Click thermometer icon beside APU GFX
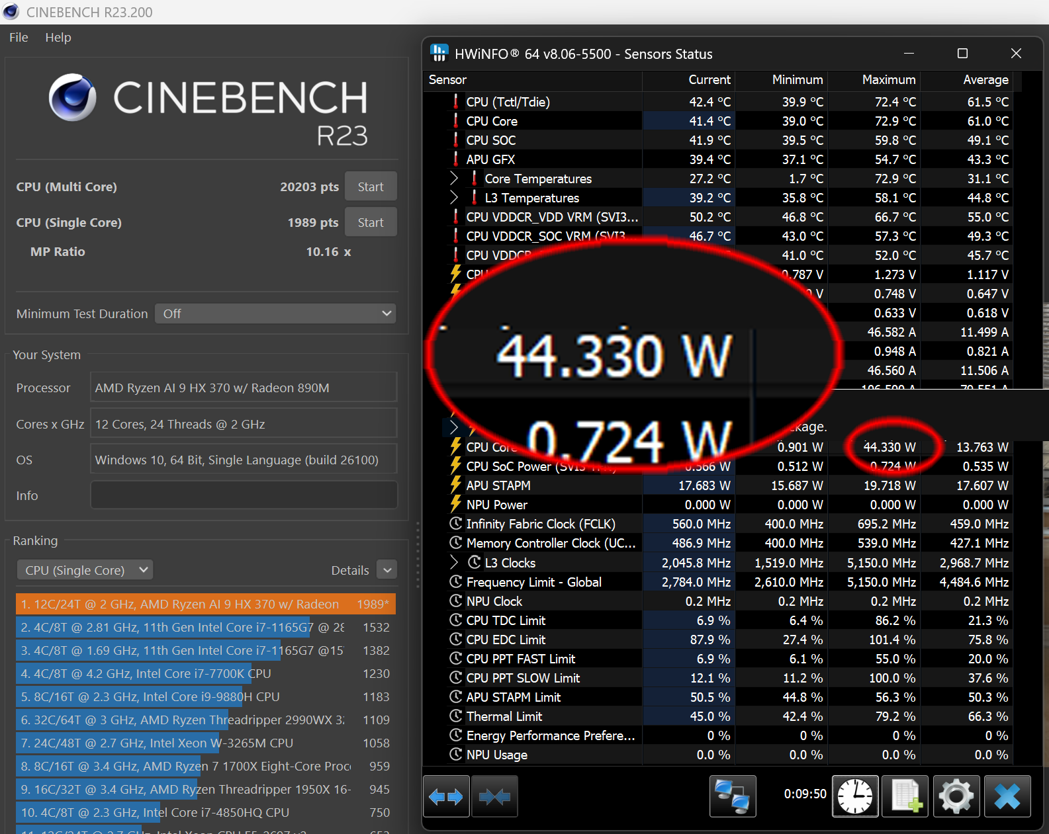Image resolution: width=1049 pixels, height=834 pixels. pos(455,159)
